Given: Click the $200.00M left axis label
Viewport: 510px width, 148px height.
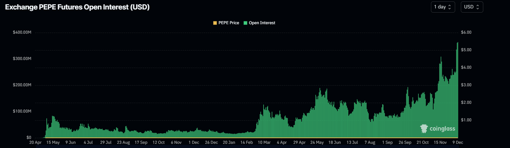Looking at the screenshot, I should (x=22, y=85).
